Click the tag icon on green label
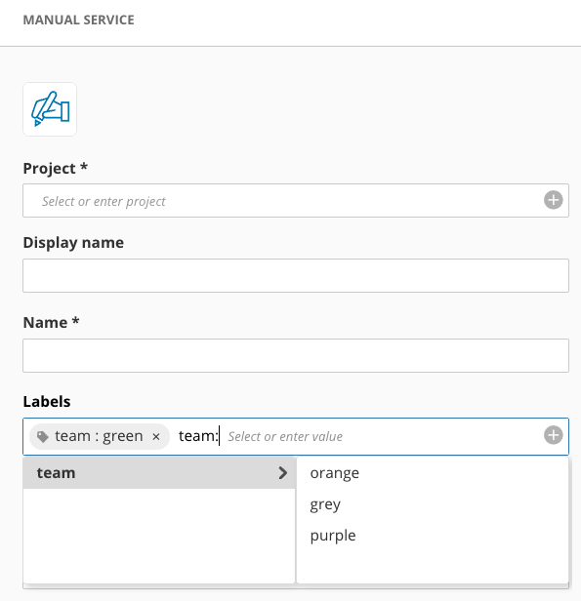The image size is (581, 601). (43, 436)
